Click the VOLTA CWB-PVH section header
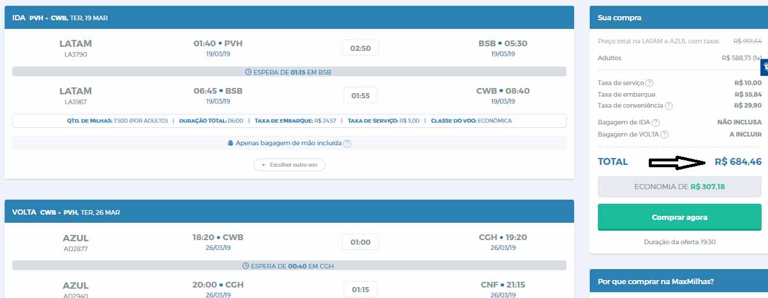Image resolution: width=768 pixels, height=298 pixels. [289, 212]
